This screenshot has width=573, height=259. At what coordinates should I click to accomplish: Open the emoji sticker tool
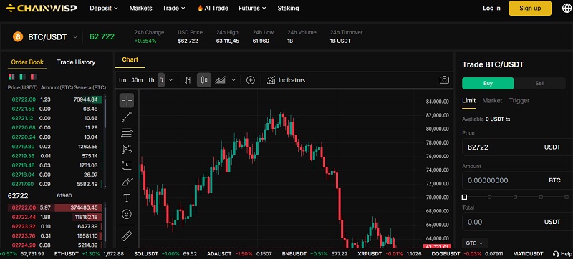pyautogui.click(x=127, y=214)
